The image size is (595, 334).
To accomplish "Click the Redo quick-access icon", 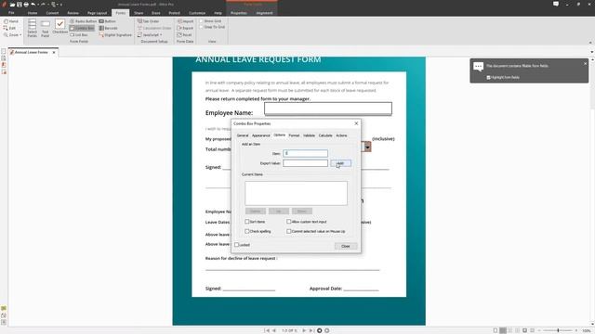I will [x=43, y=5].
